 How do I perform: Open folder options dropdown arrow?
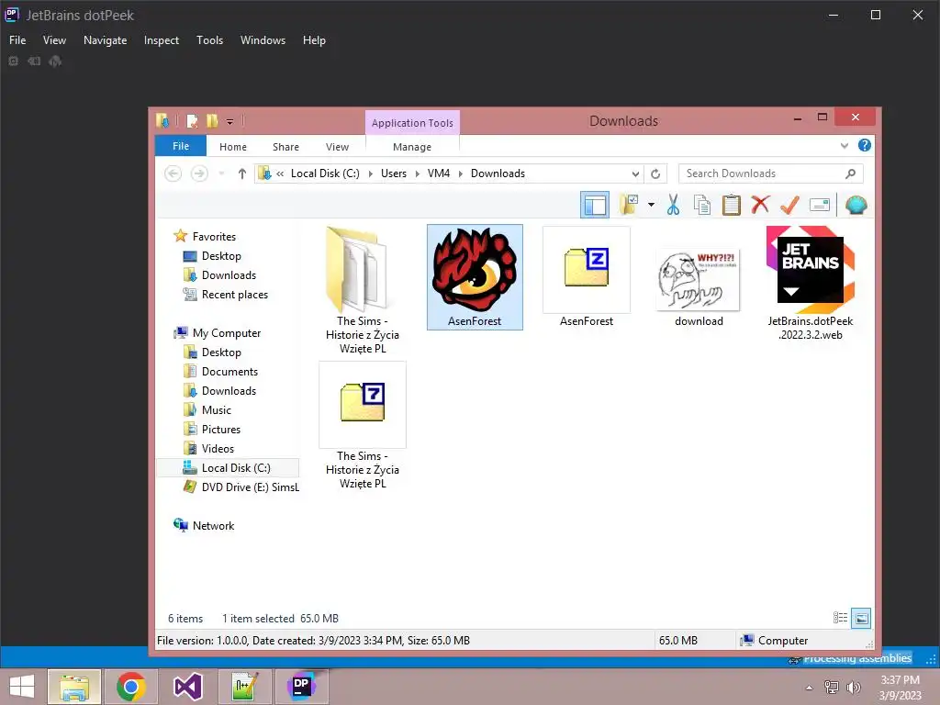tap(651, 205)
